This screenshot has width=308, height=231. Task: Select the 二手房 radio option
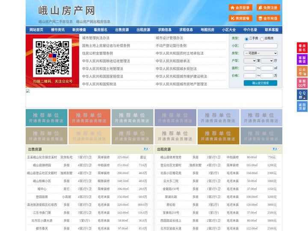(246, 39)
